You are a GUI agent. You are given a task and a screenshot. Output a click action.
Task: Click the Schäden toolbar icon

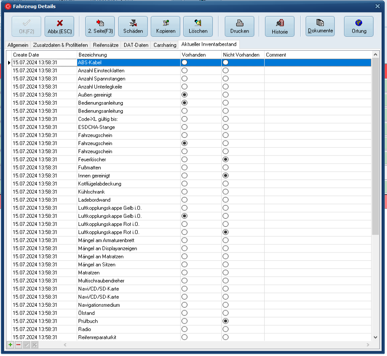133,23
